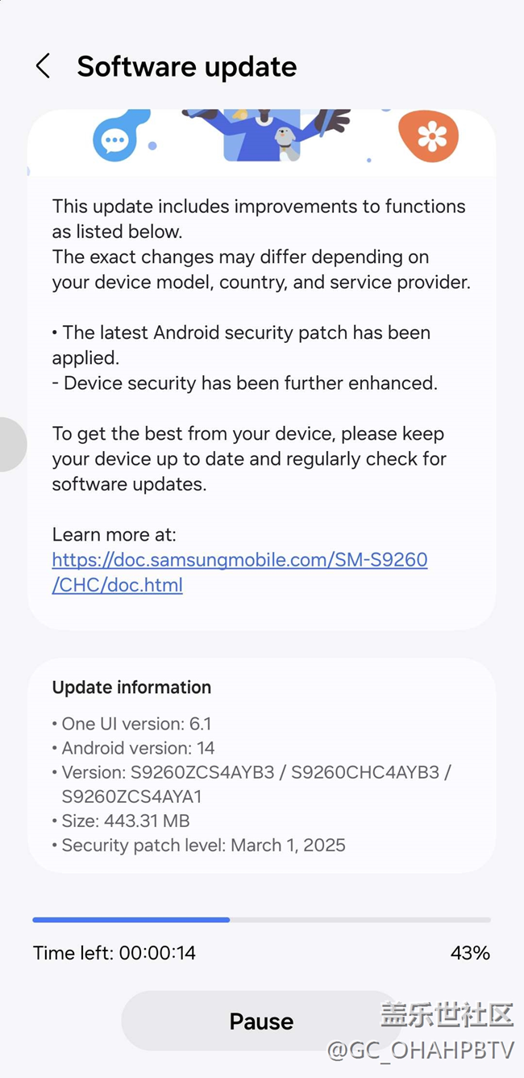Tap the Software update page title
The width and height of the screenshot is (524, 1078).
tap(186, 66)
